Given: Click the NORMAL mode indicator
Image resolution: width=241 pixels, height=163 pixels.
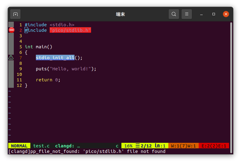Looking at the screenshot, I should pyautogui.click(x=19, y=146).
